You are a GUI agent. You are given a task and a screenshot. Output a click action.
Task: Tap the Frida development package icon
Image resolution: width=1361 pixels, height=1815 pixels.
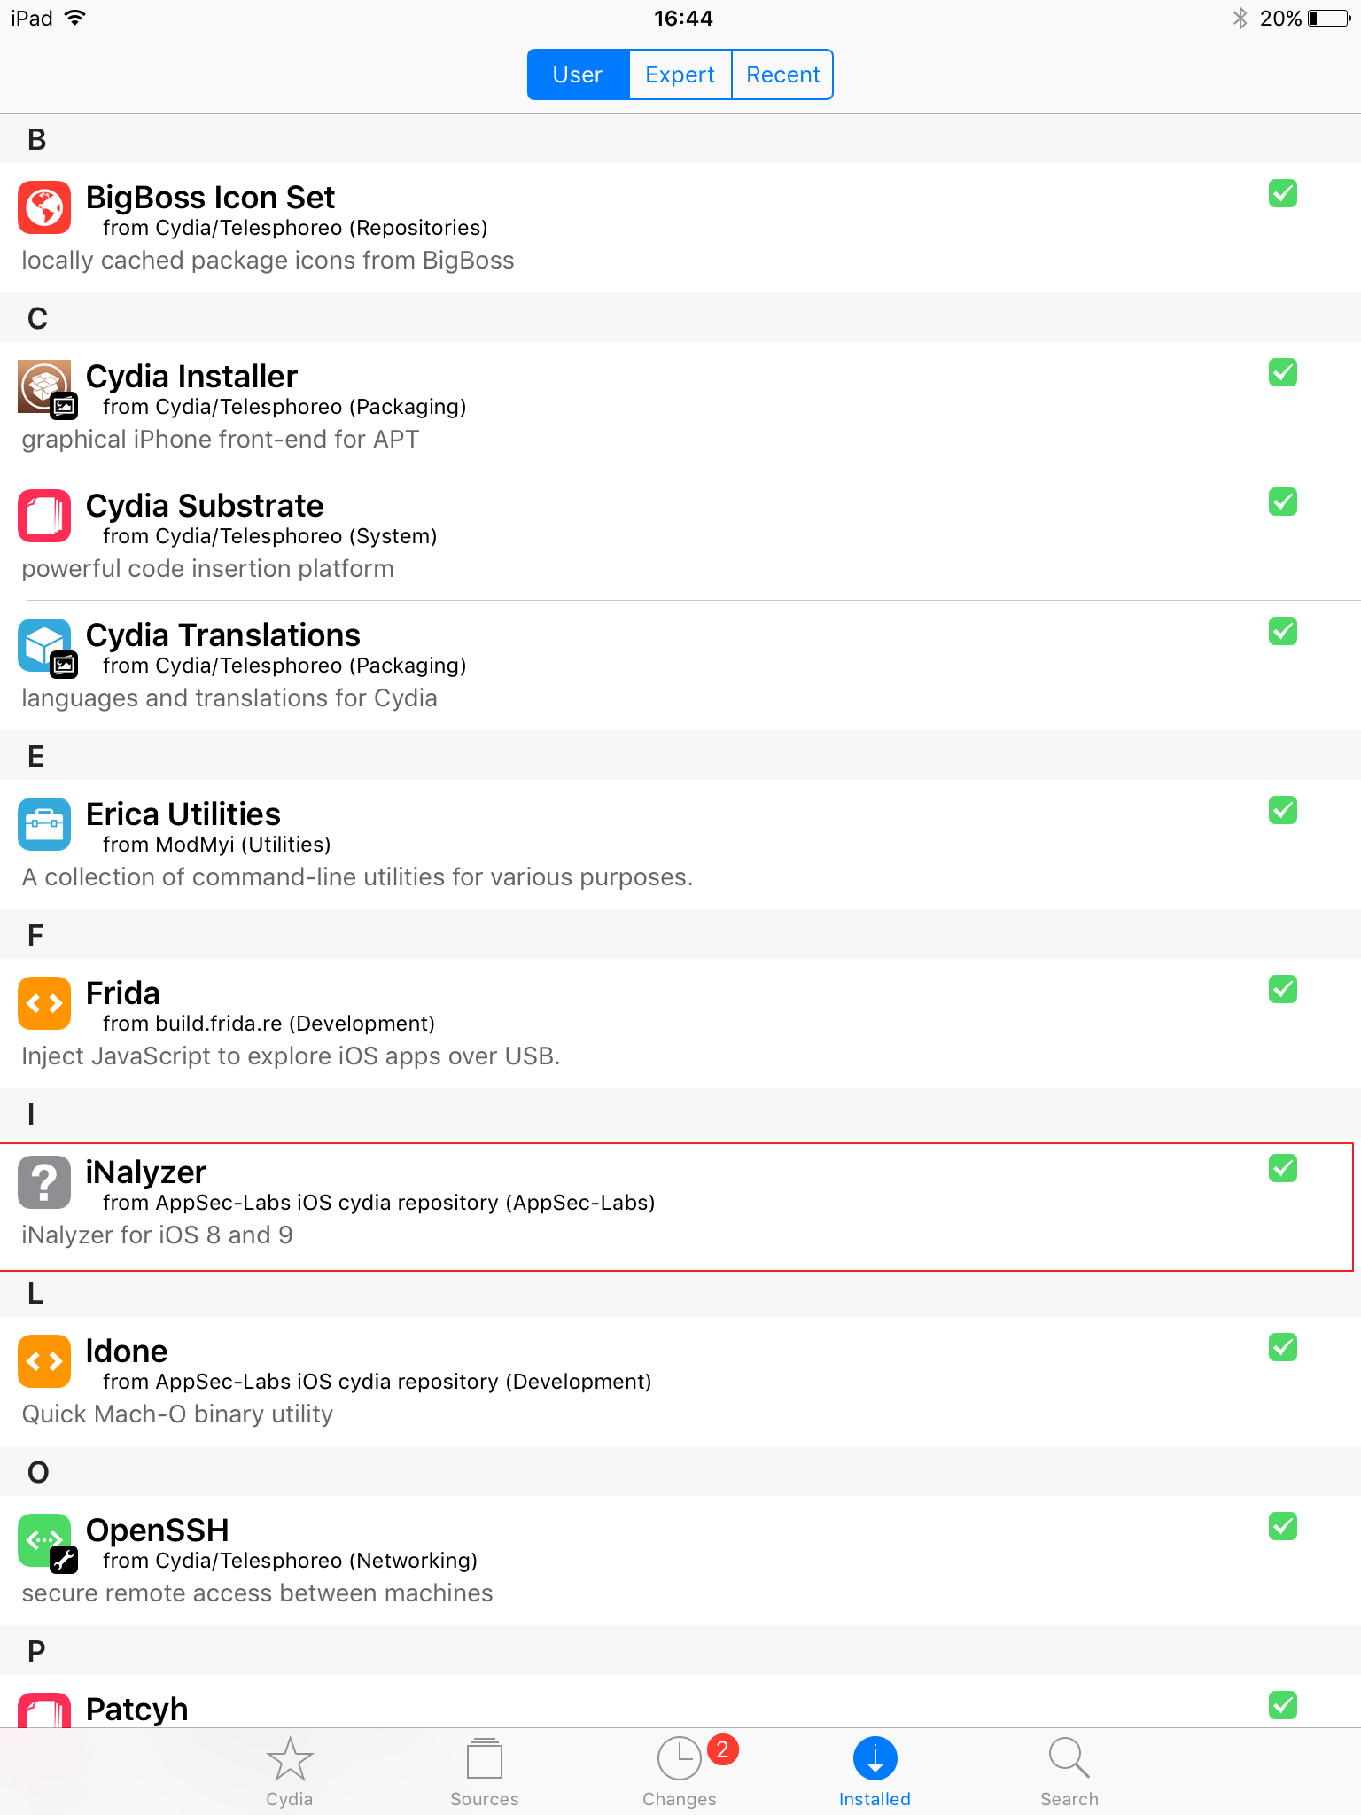pos(43,1003)
